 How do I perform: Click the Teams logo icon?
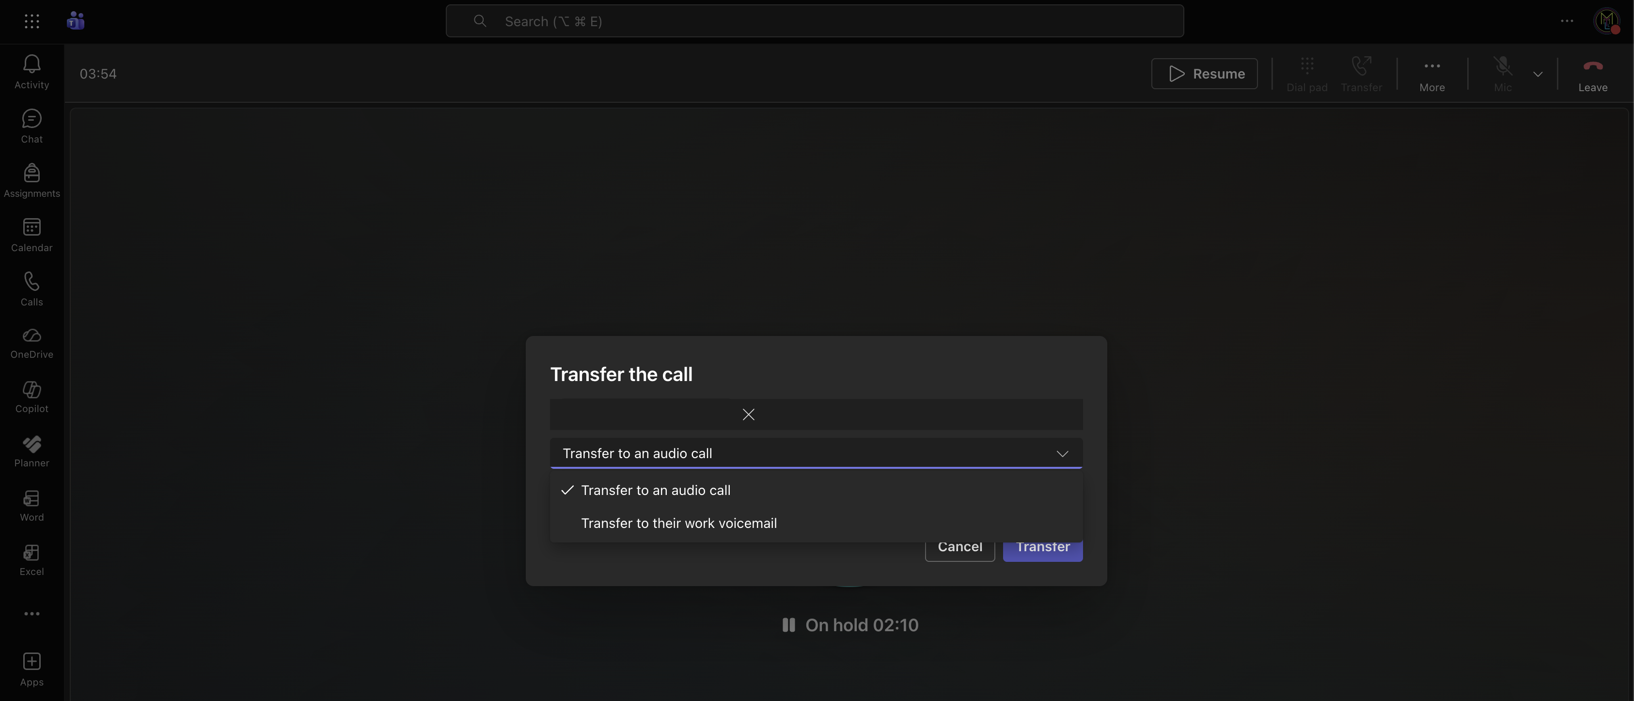[x=76, y=21]
